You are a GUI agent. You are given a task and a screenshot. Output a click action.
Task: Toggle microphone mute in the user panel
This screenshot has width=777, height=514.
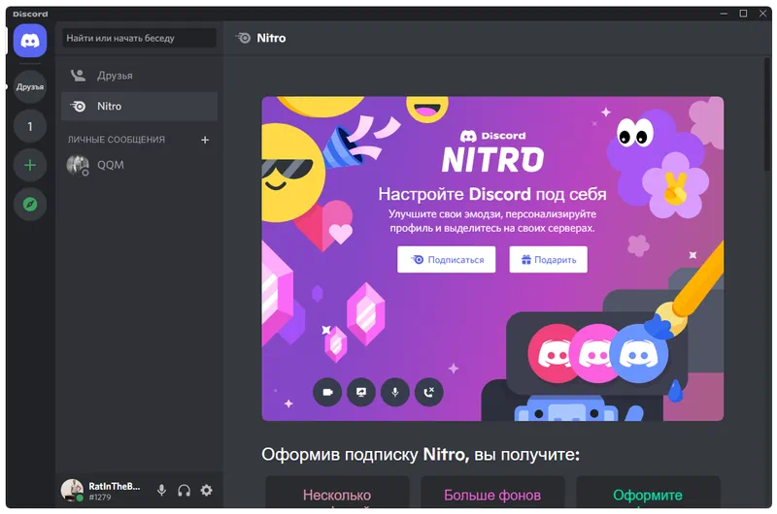click(162, 491)
